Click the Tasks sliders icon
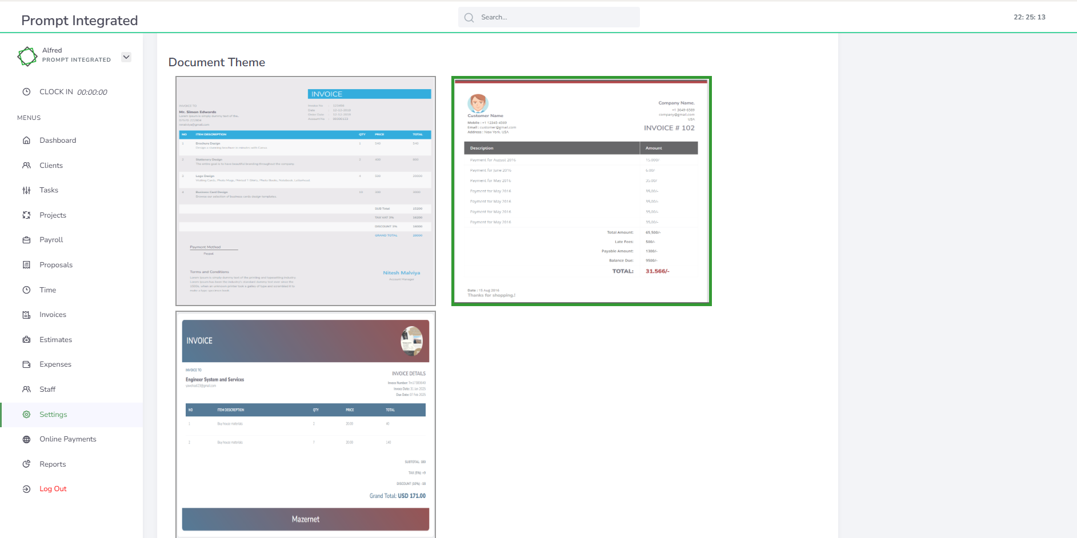This screenshot has width=1077, height=538. pos(26,190)
